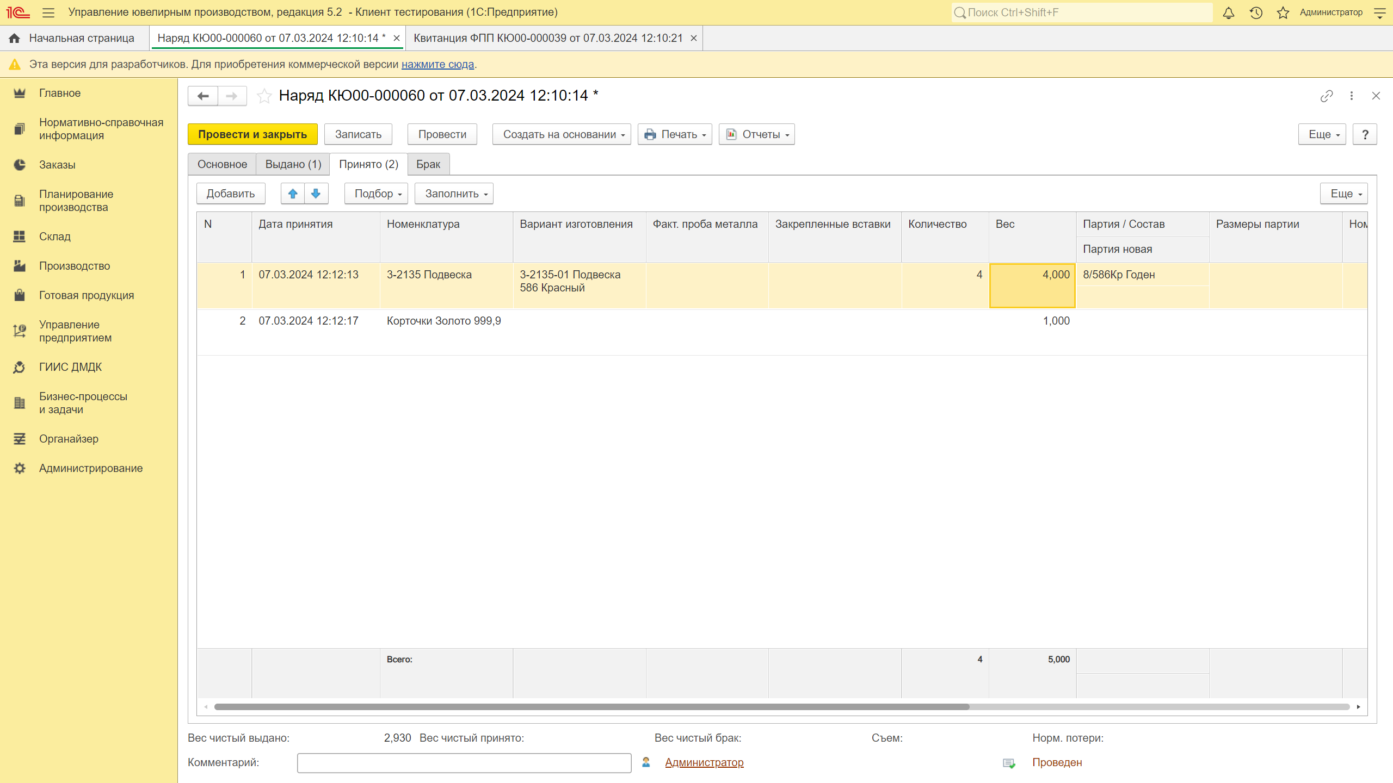Open document more options dots
The image size is (1393, 783).
click(x=1352, y=96)
